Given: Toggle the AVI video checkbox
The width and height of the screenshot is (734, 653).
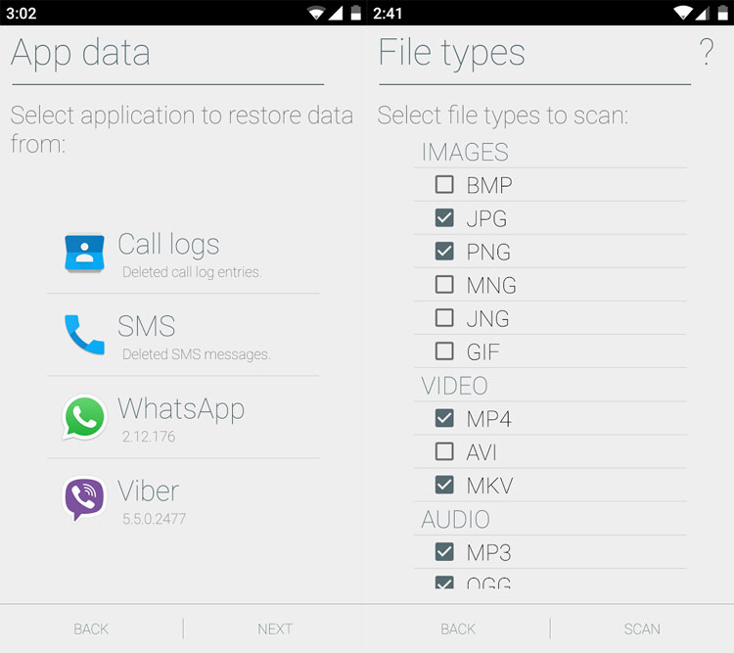Looking at the screenshot, I should pyautogui.click(x=444, y=451).
